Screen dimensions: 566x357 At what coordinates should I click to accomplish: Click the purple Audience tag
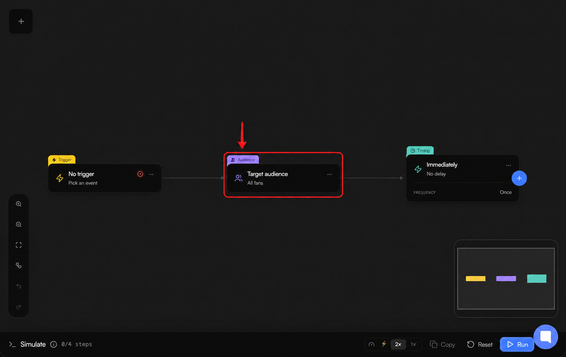tap(243, 160)
